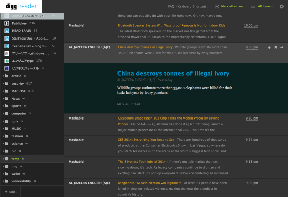Click the 10:00 pm timestamp
288x197 pixels.
coord(251,26)
